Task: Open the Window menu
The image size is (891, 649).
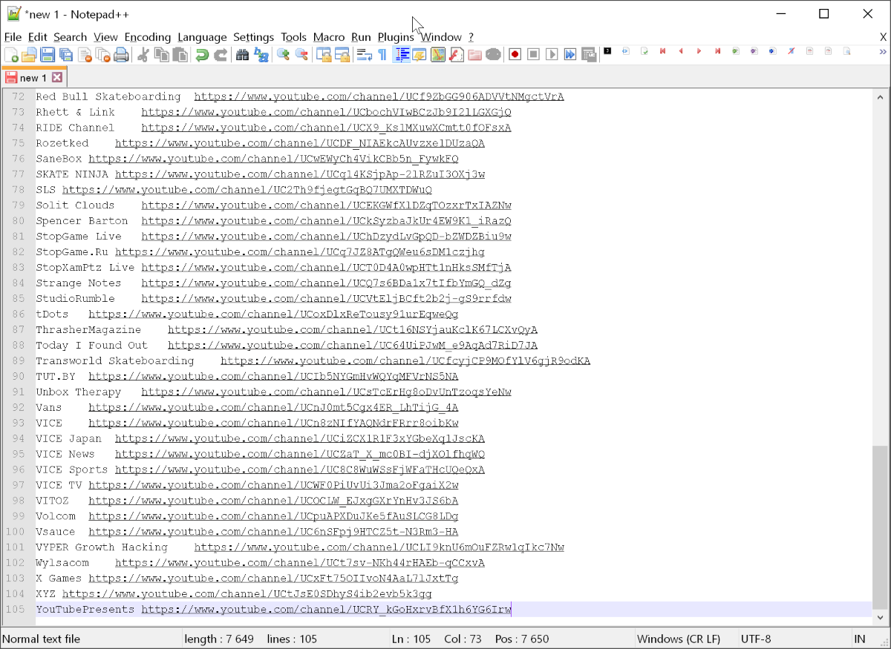Action: pyautogui.click(x=441, y=37)
